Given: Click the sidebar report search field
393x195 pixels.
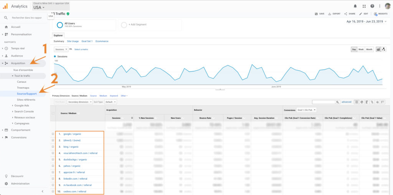Looking at the screenshot, I should 27,18.
